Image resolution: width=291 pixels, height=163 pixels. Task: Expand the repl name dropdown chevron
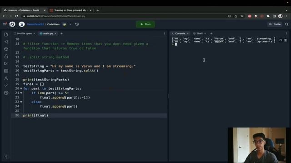pyautogui.click(x=70, y=24)
